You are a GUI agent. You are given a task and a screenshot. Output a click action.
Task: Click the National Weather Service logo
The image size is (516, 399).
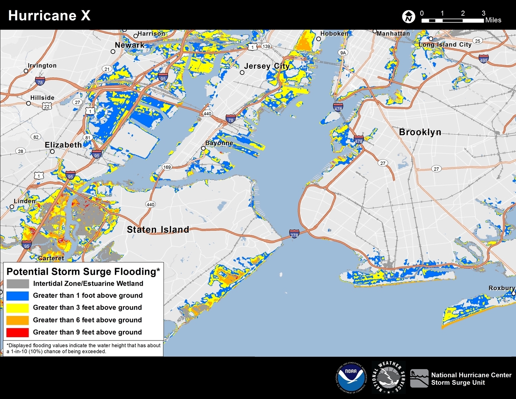point(388,377)
